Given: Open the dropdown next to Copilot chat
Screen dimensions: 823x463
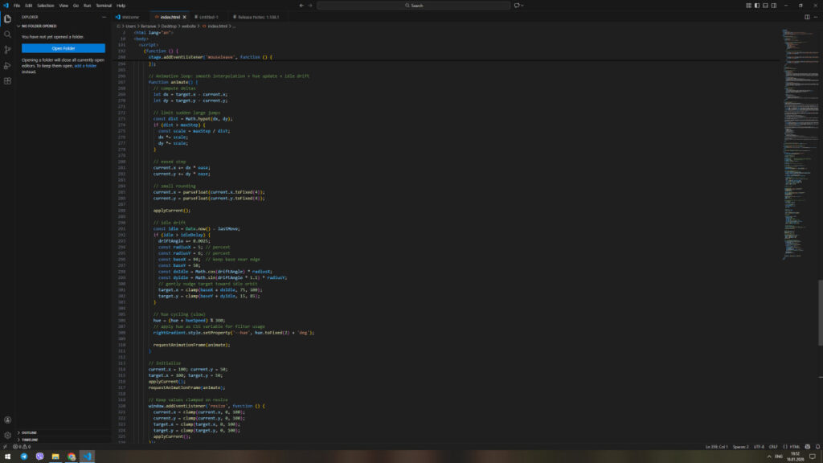Looking at the screenshot, I should pyautogui.click(x=522, y=6).
